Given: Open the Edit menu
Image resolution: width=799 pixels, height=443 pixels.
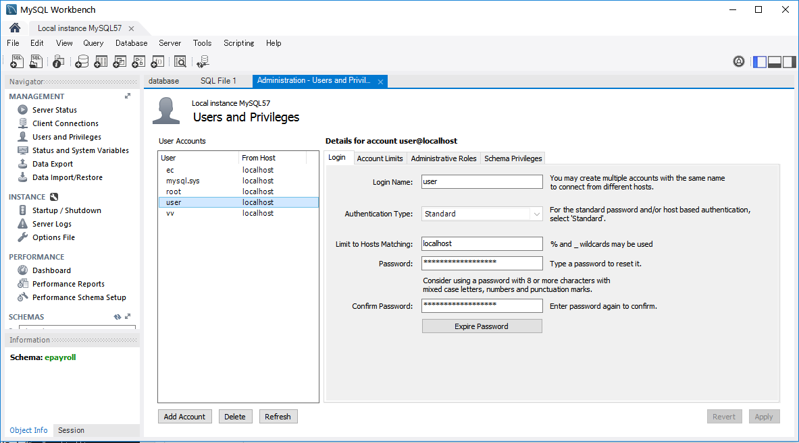Looking at the screenshot, I should pos(36,43).
